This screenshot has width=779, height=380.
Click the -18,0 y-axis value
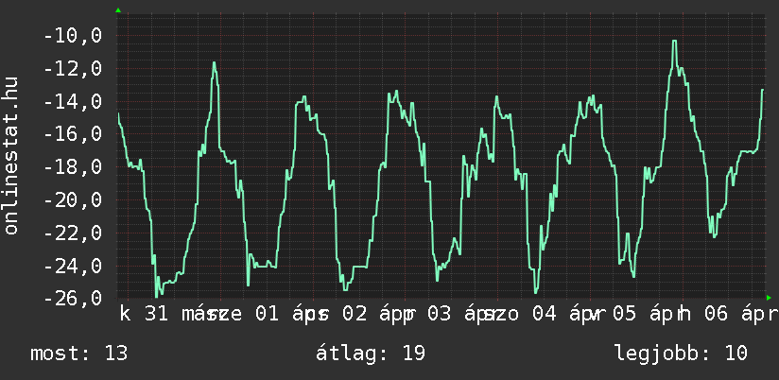click(73, 167)
